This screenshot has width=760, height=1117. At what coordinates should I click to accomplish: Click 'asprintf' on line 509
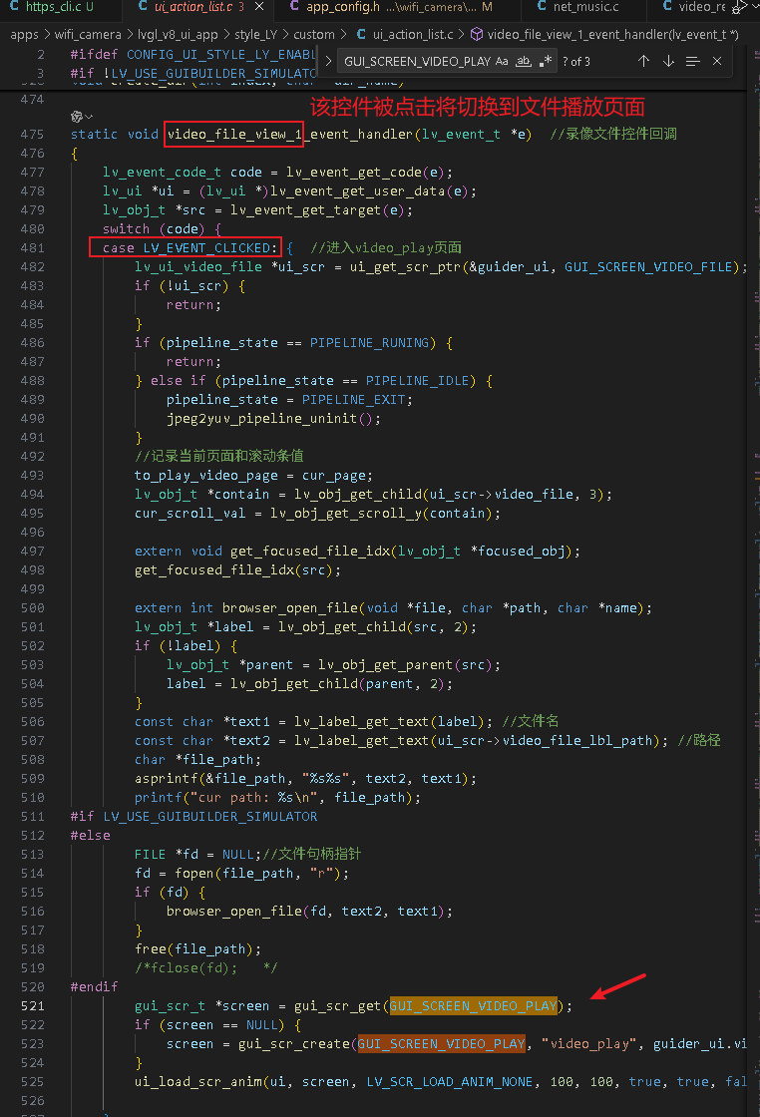(x=166, y=779)
